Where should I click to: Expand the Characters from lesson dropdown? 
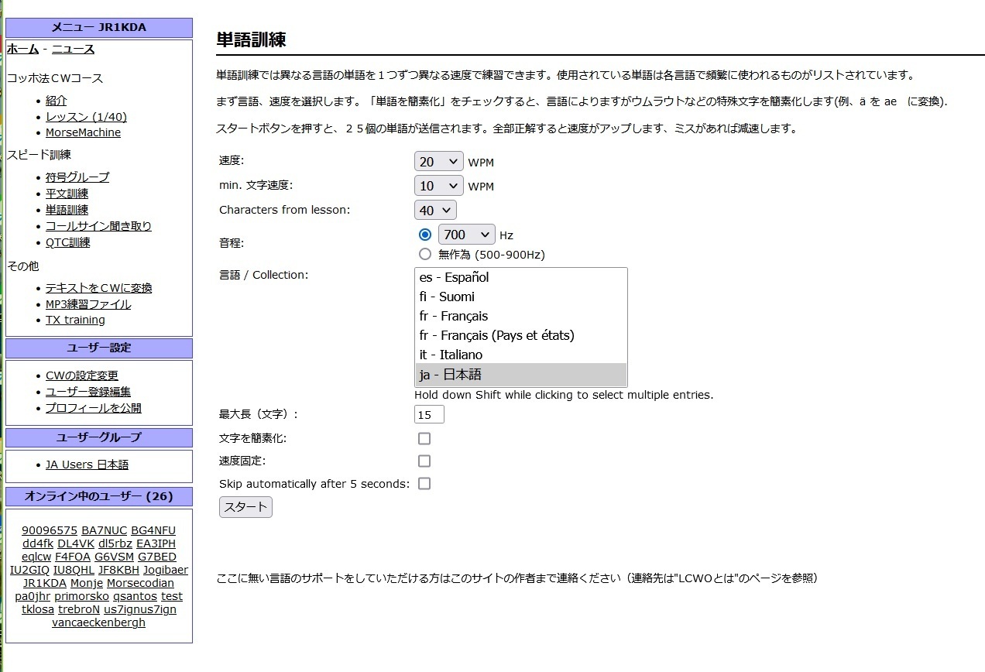[435, 210]
